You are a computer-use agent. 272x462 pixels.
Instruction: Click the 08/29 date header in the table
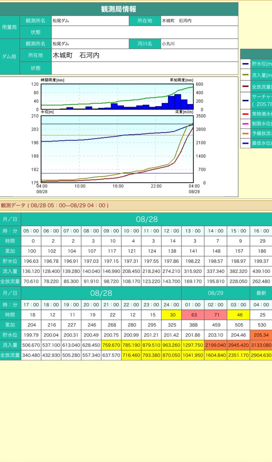(x=215, y=293)
